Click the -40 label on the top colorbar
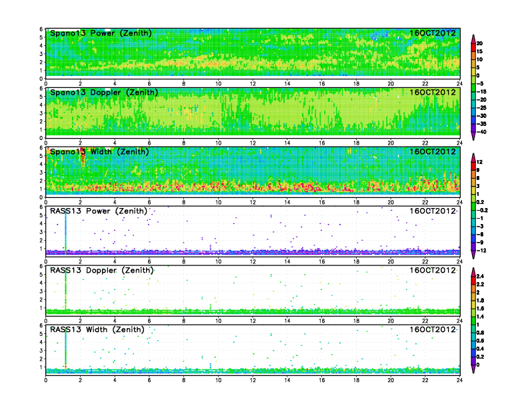 490,131
